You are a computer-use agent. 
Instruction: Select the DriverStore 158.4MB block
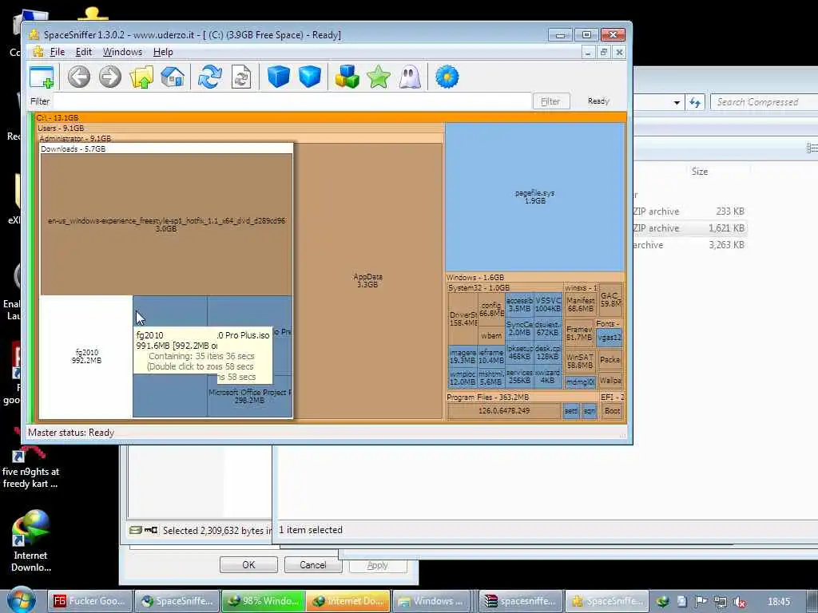(x=463, y=318)
